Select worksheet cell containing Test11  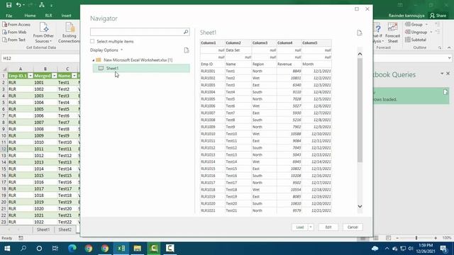pos(68,149)
